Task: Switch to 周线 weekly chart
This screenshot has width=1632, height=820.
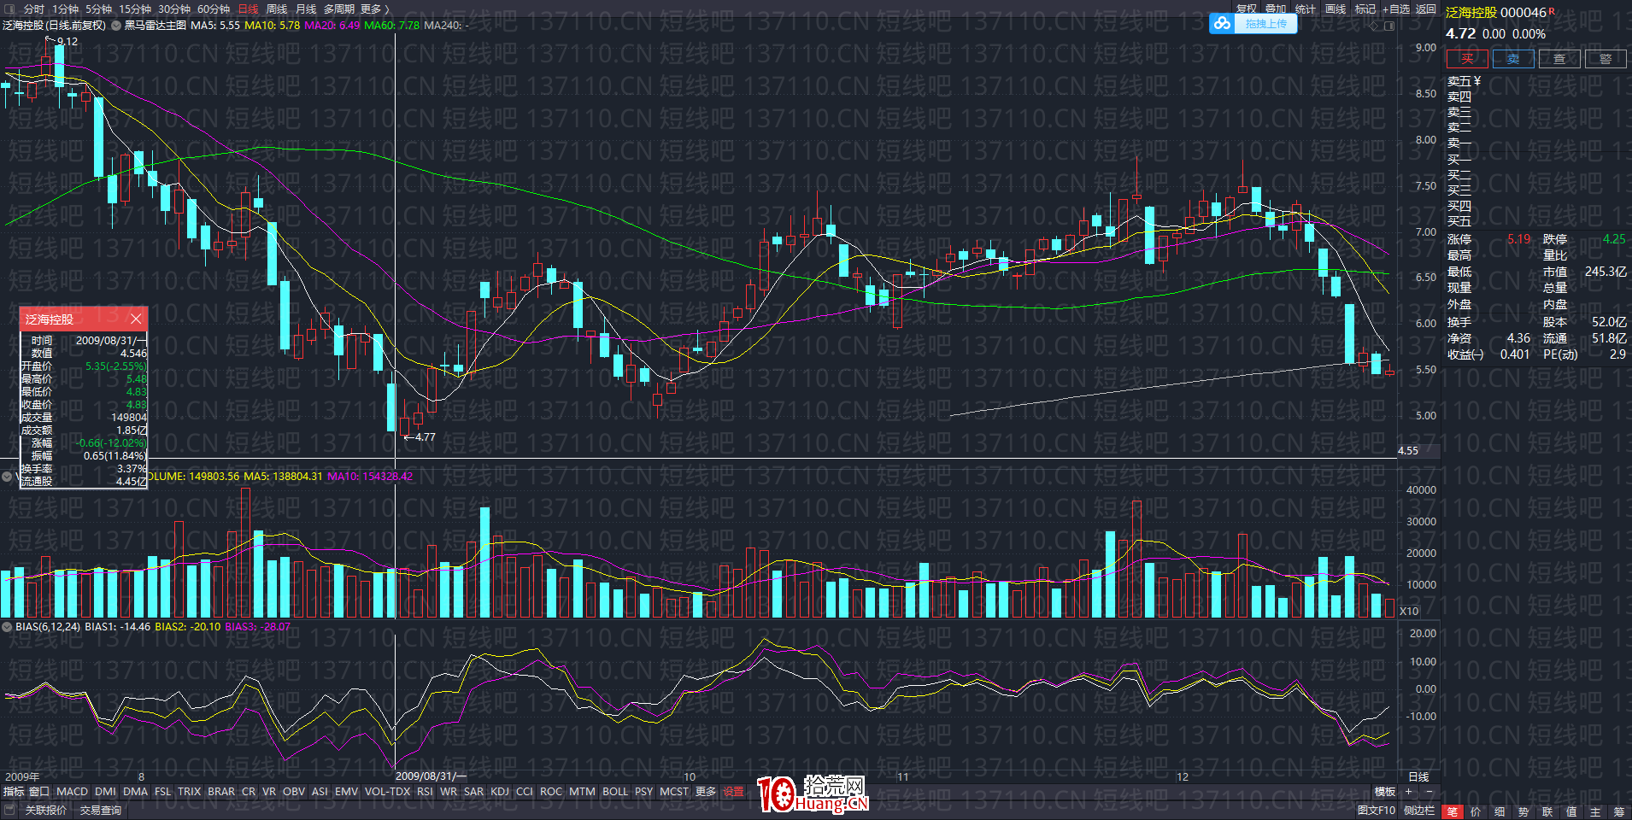Action: click(277, 9)
